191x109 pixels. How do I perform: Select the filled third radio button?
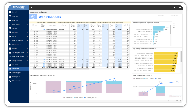pyautogui.click(x=174, y=27)
